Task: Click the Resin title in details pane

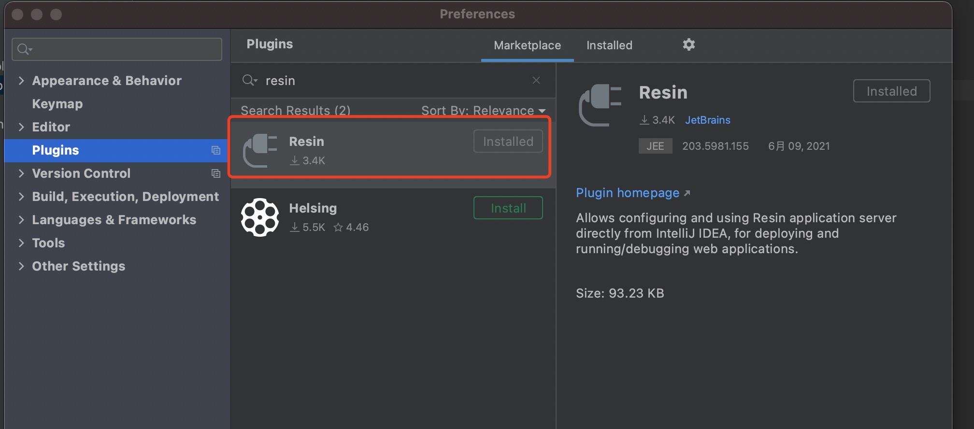Action: pyautogui.click(x=663, y=92)
